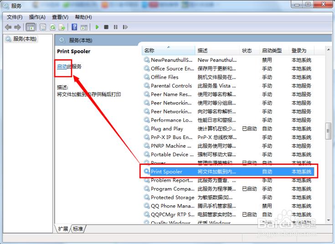Open Properties via the toolbar icon

(42, 27)
